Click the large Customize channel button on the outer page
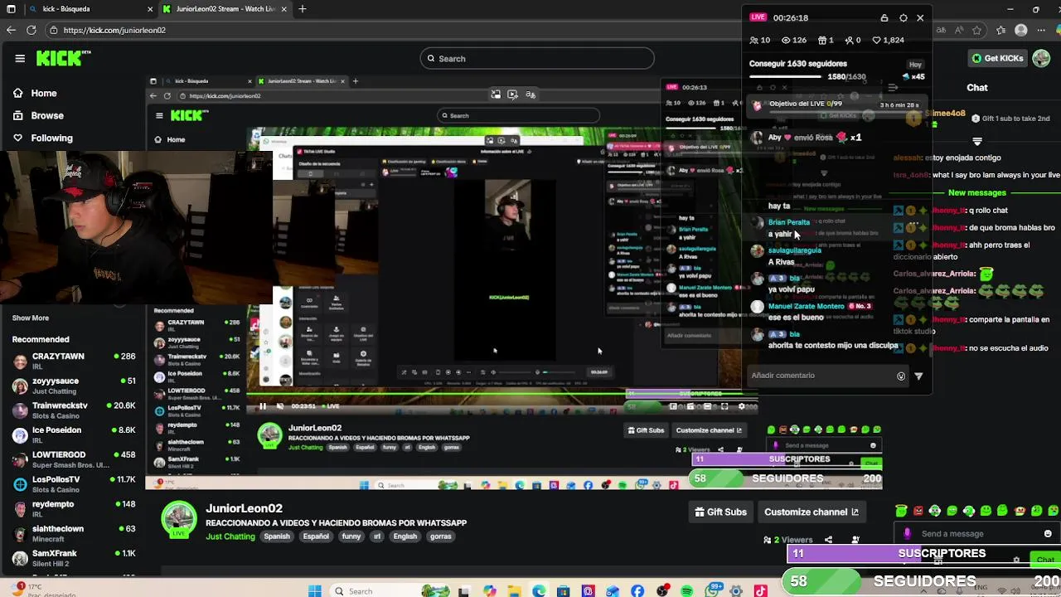 click(x=811, y=512)
